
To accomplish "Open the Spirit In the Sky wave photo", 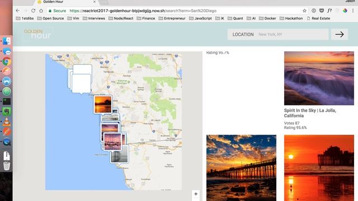I will coord(319,78).
